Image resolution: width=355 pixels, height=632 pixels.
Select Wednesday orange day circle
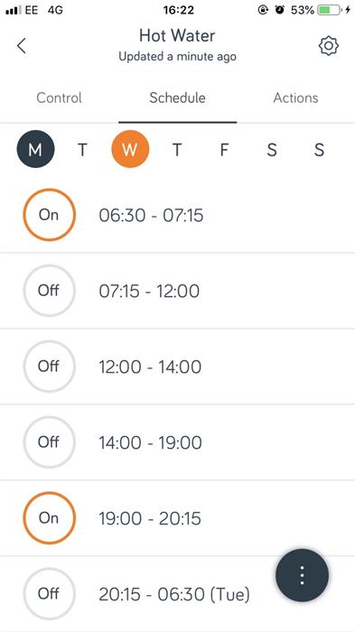[130, 150]
